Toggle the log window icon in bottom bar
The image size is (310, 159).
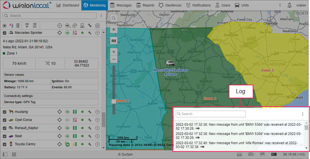pyautogui.click(x=274, y=155)
